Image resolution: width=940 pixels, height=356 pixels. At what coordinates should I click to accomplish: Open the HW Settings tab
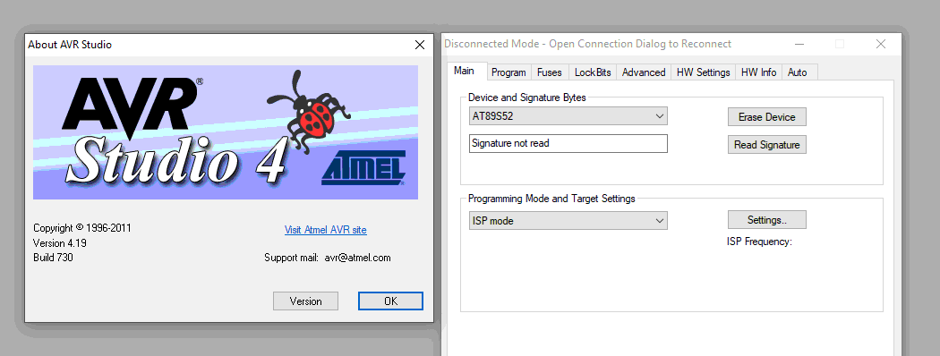703,72
